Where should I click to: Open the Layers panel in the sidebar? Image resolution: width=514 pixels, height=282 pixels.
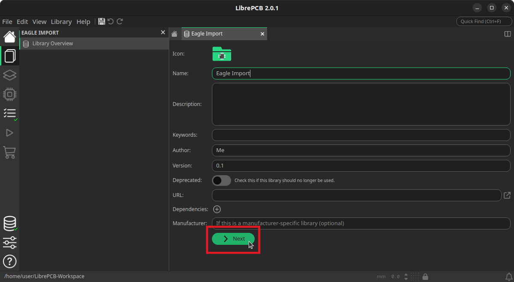point(10,75)
